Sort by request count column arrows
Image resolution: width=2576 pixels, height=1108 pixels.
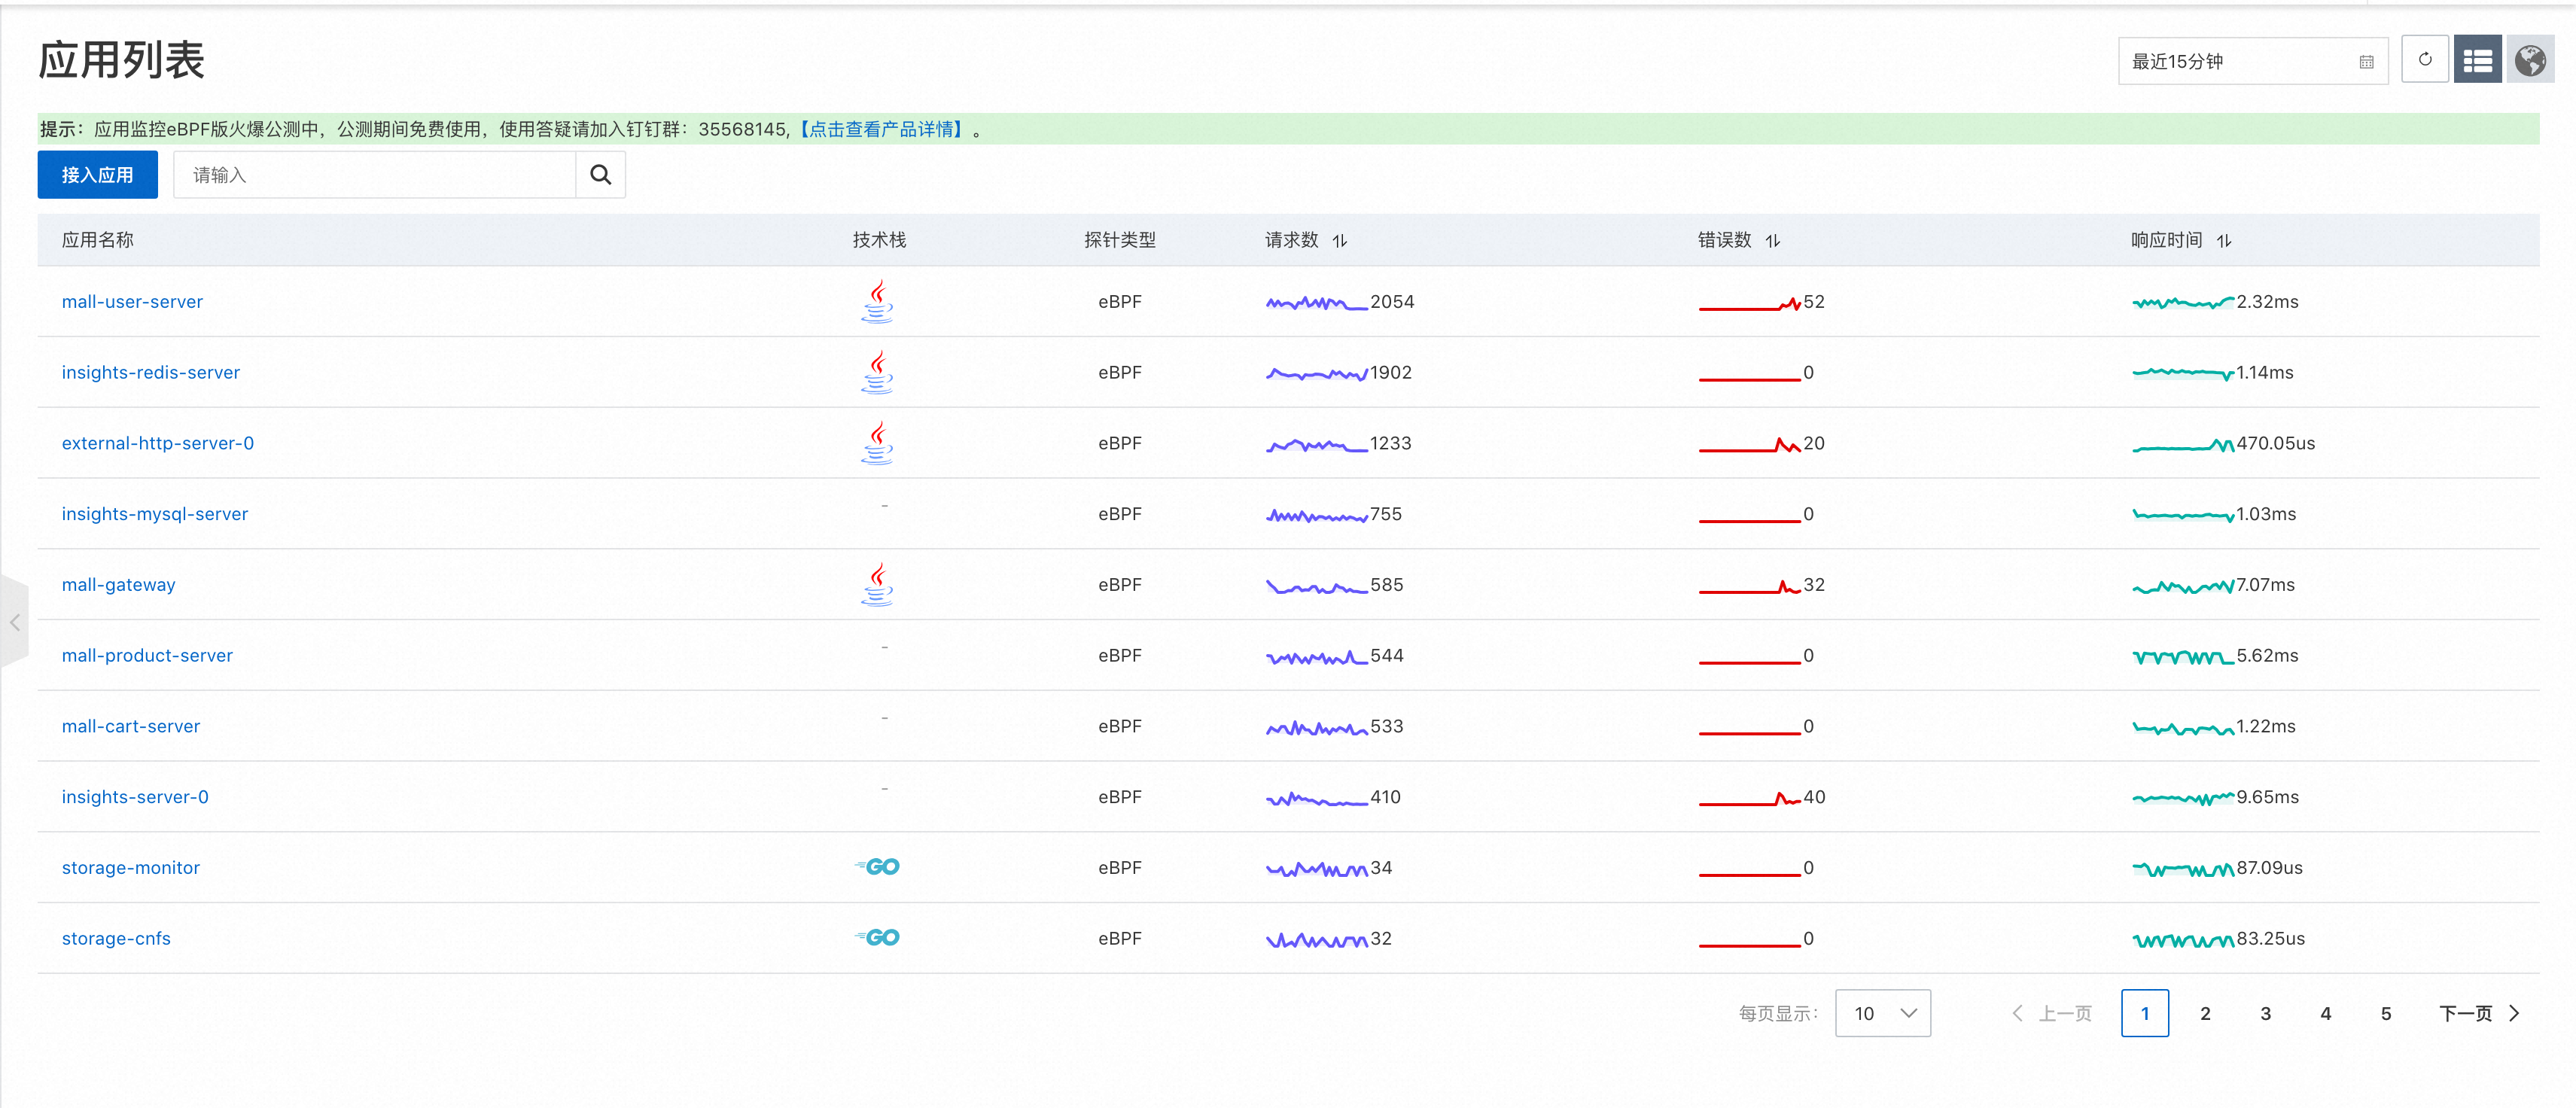tap(1340, 241)
